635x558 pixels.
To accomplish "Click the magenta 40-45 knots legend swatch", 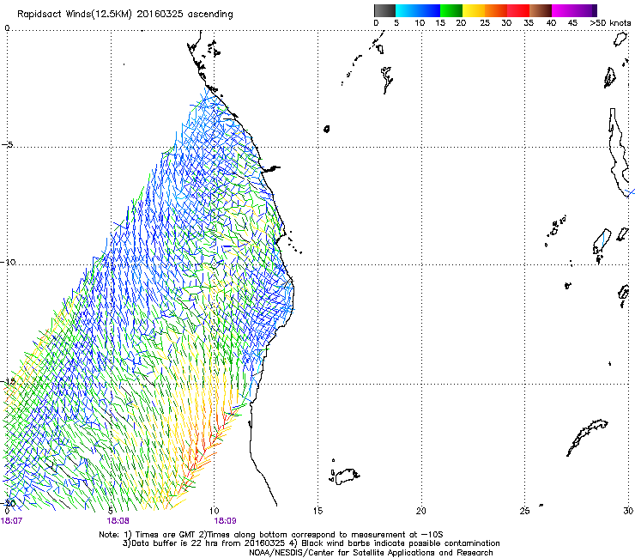I will coord(563,10).
